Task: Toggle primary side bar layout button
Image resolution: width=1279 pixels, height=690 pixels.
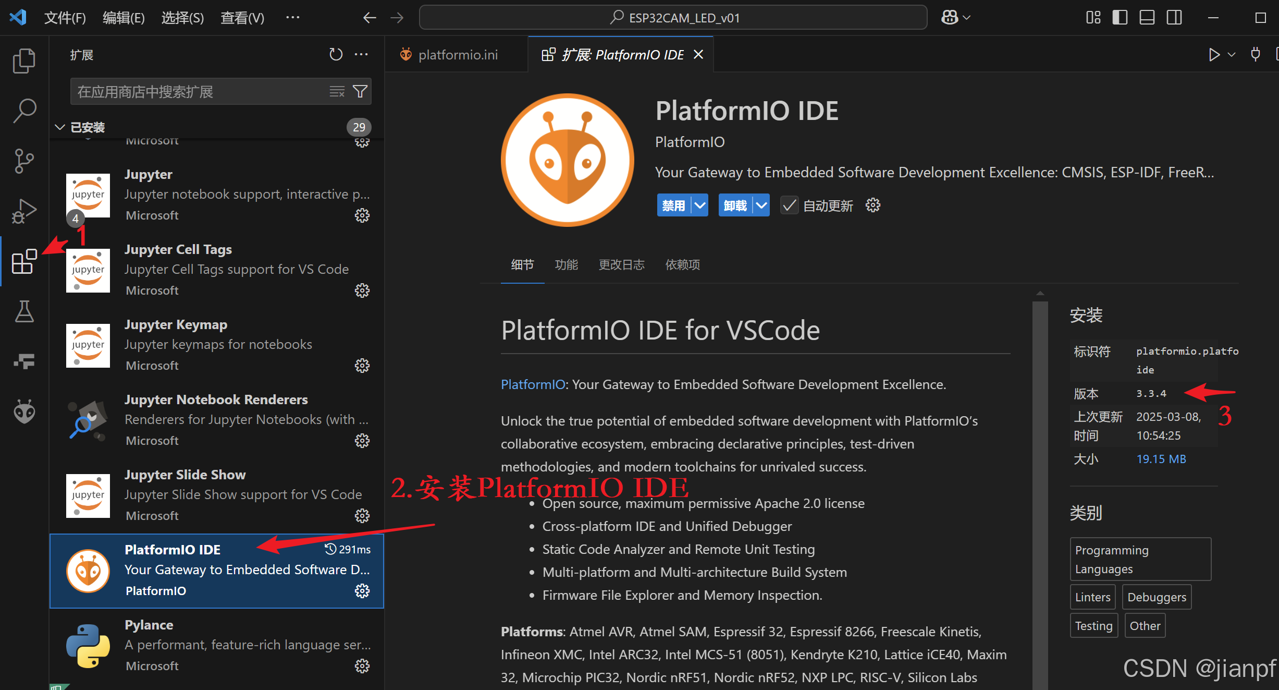Action: point(1120,18)
